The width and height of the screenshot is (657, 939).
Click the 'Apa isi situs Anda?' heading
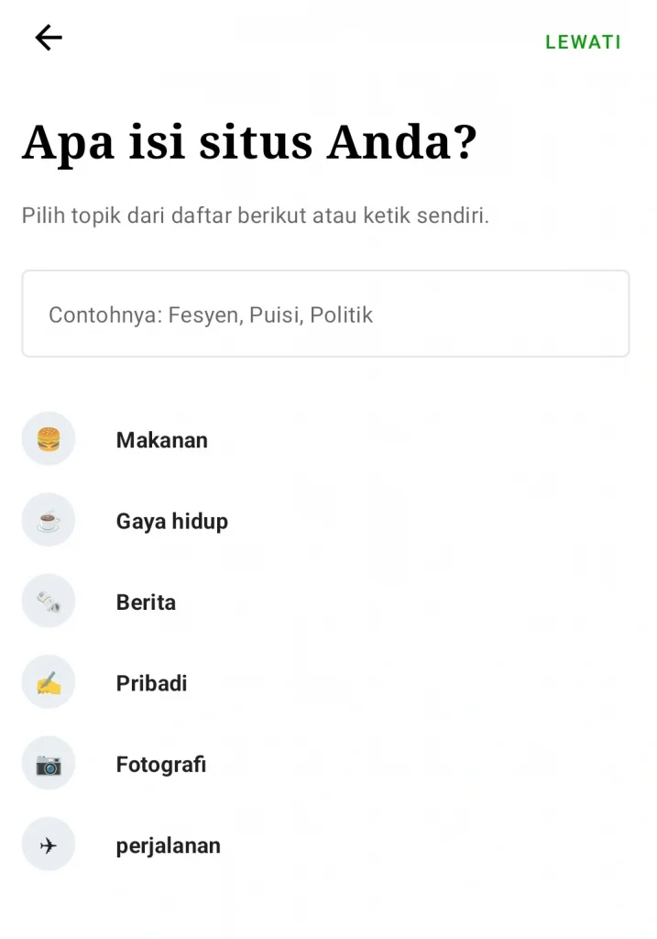pyautogui.click(x=249, y=143)
